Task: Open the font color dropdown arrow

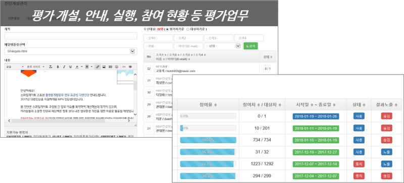Action: point(82,67)
